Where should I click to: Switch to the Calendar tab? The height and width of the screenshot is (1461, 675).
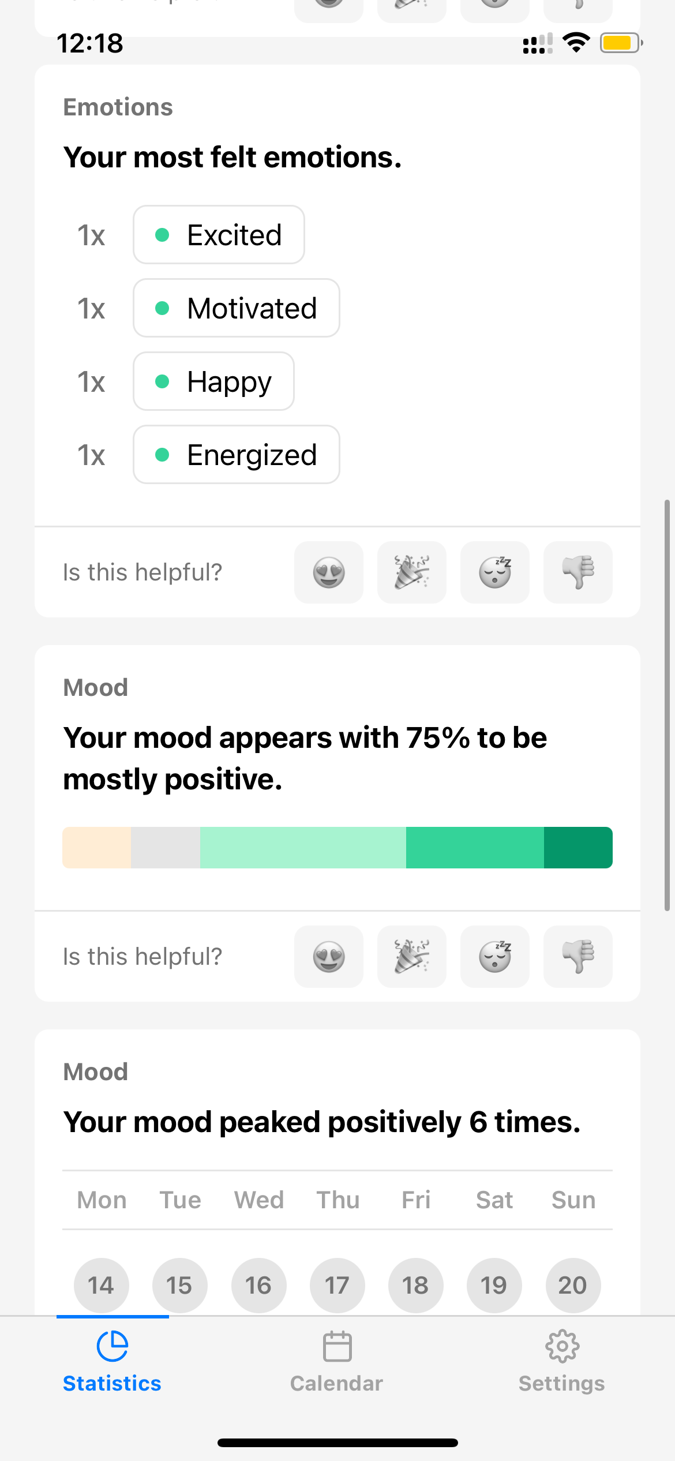click(337, 1362)
